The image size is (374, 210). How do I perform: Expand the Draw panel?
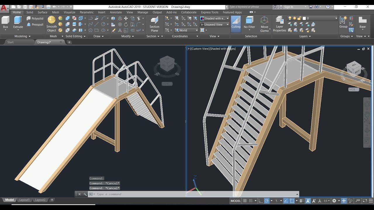[99, 36]
